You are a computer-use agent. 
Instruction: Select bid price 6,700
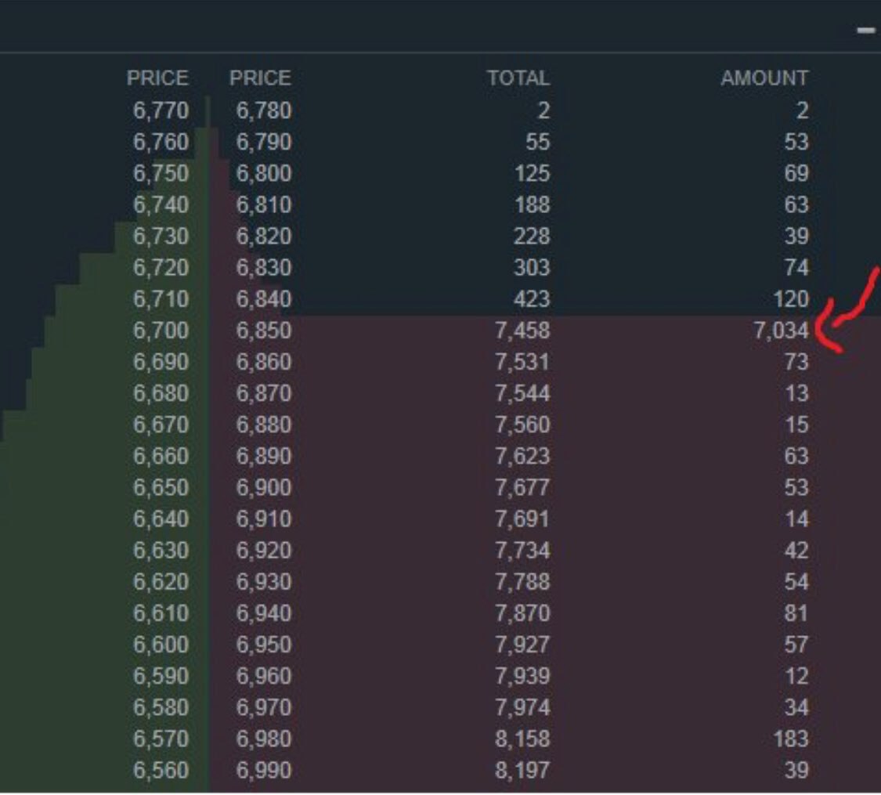[x=161, y=331]
